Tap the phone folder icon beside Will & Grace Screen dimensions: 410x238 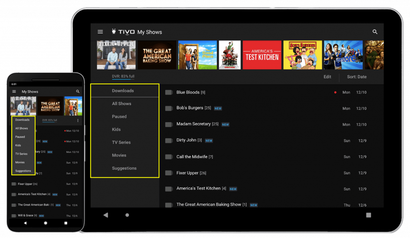point(14,216)
